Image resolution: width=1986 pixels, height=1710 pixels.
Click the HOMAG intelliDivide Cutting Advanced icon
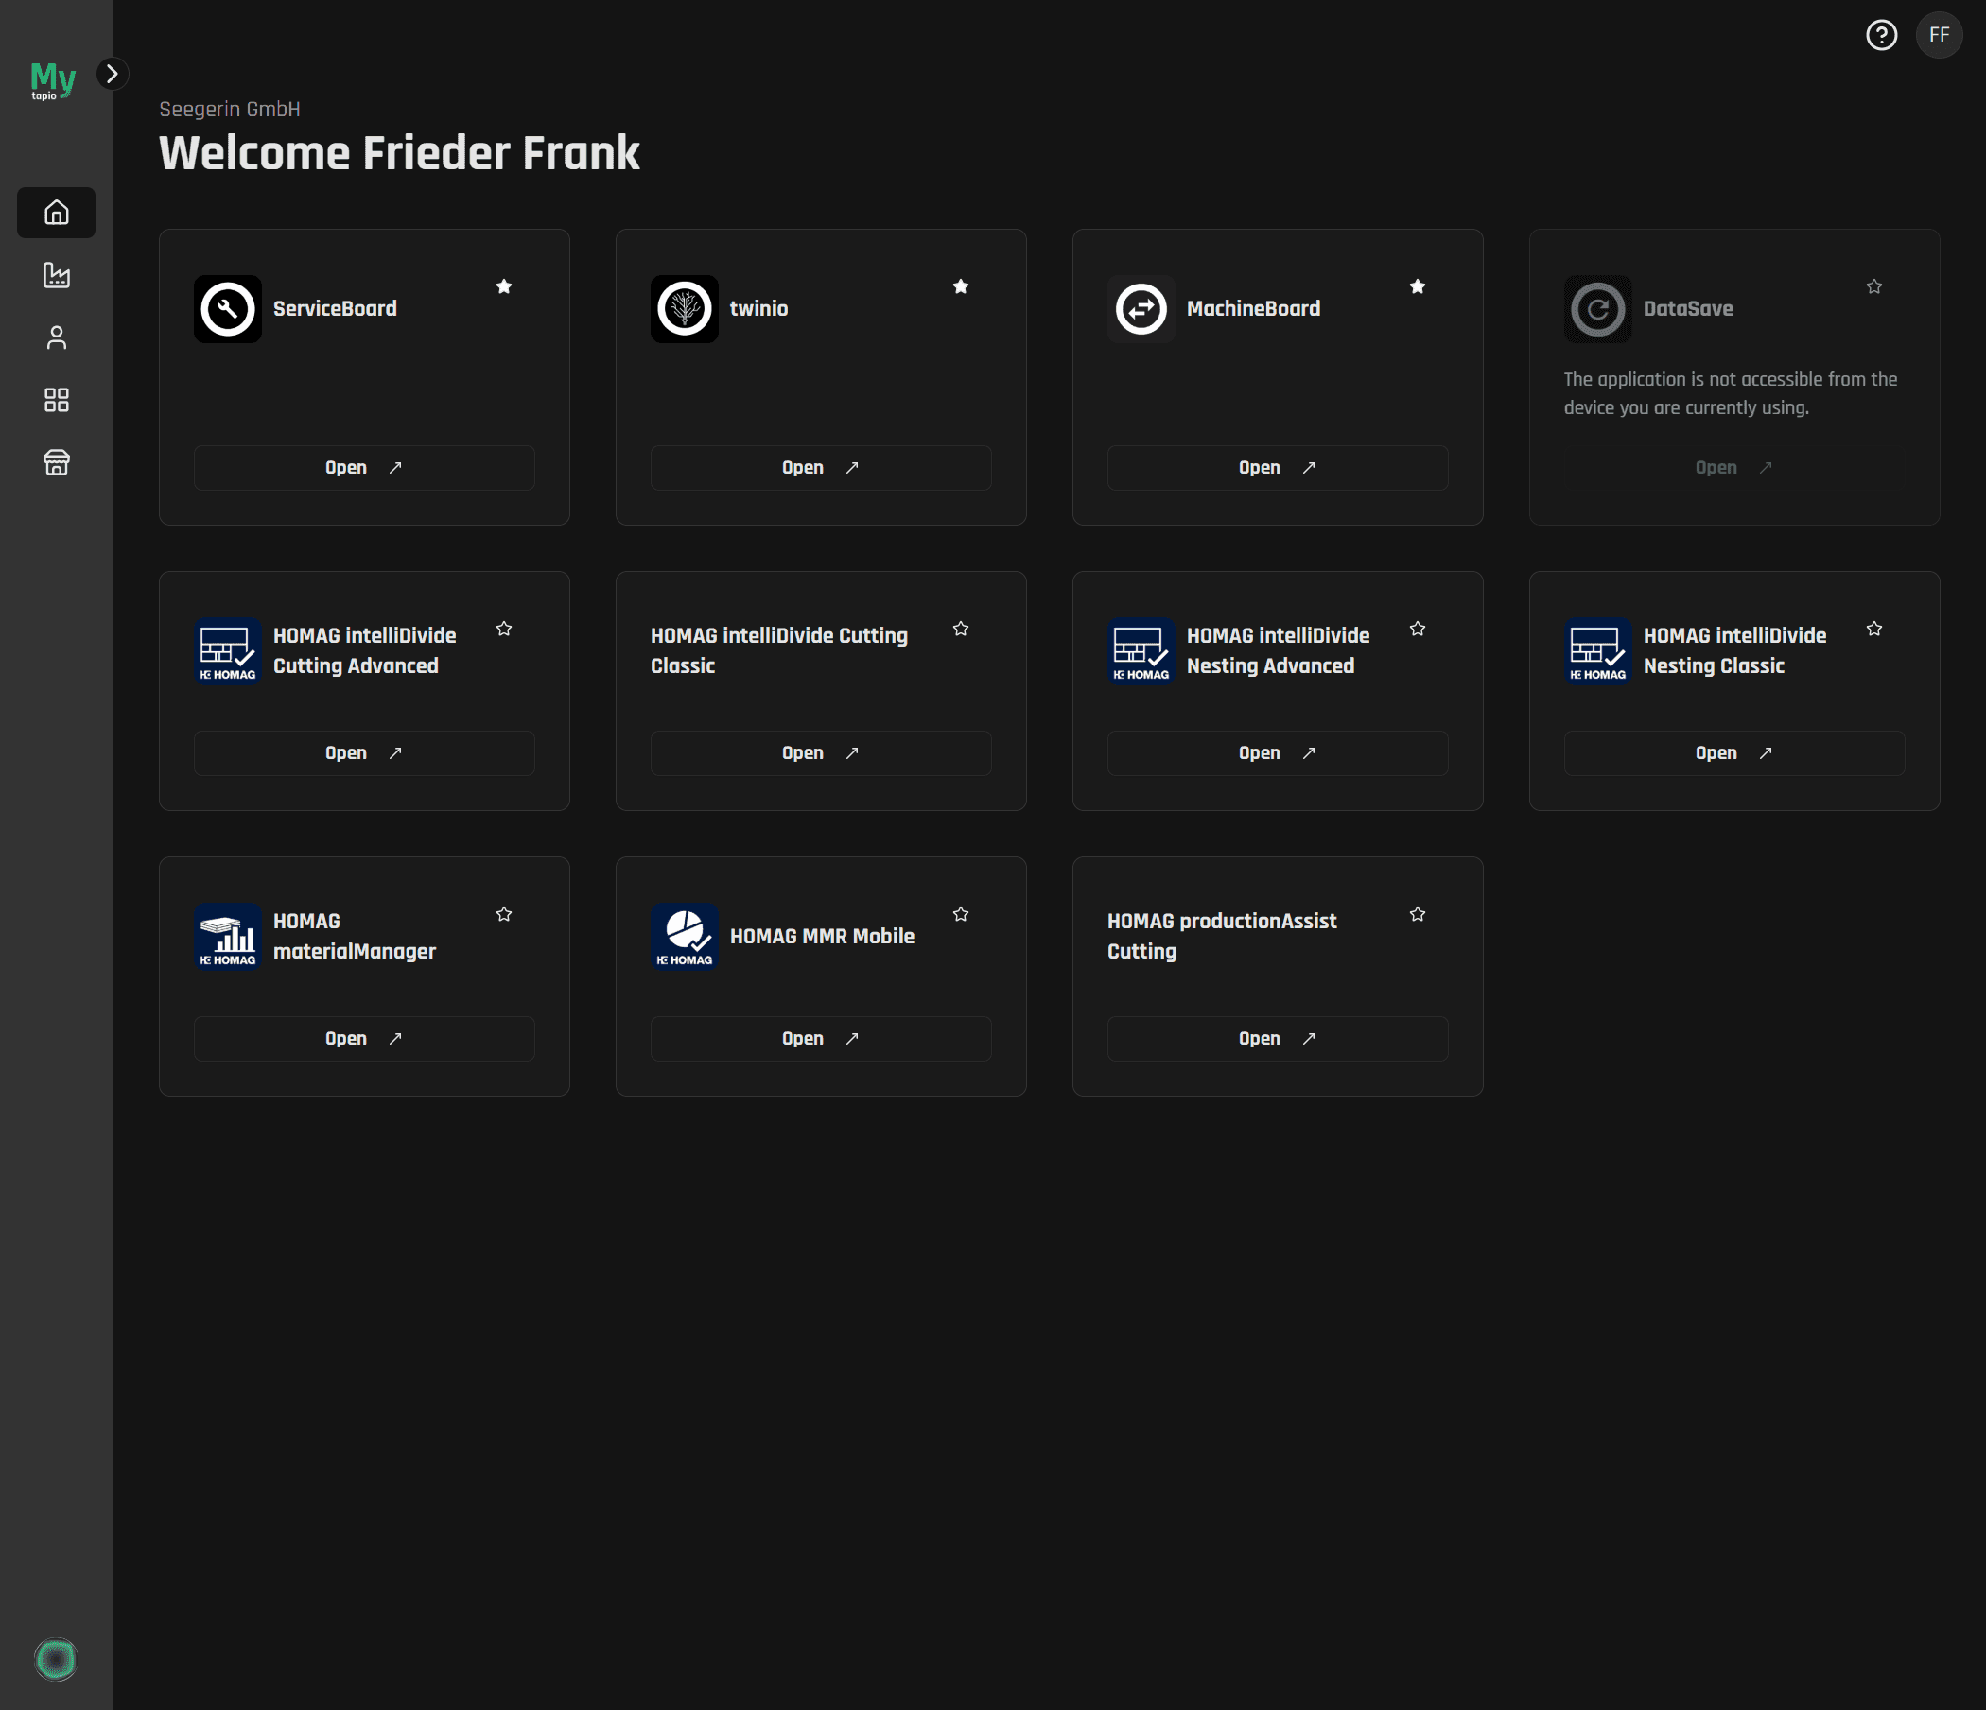point(227,651)
